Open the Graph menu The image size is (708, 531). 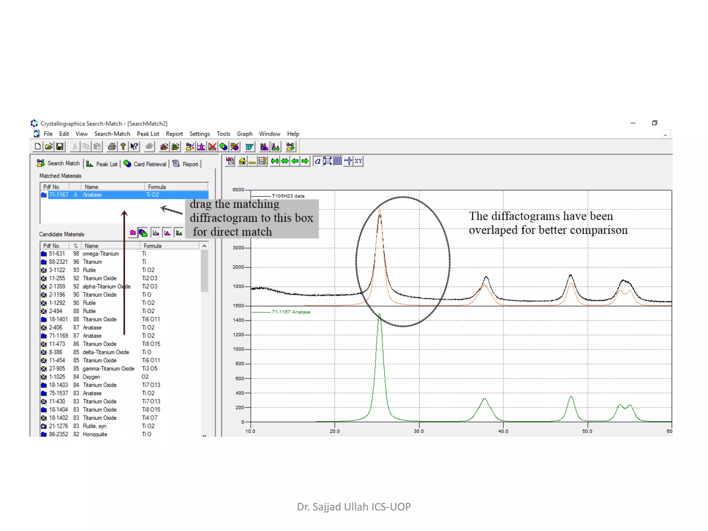coord(244,134)
